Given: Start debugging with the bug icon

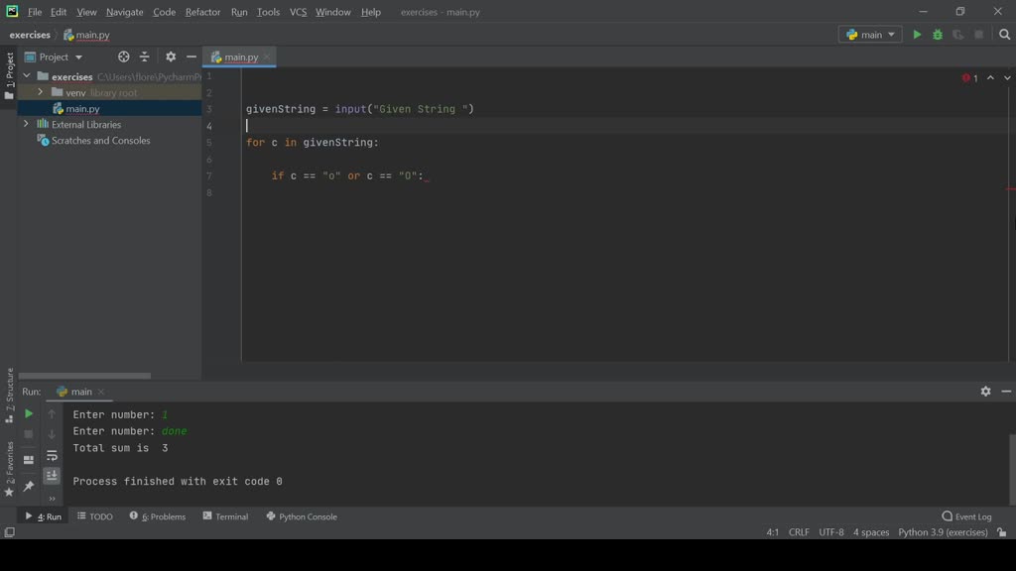Looking at the screenshot, I should [x=938, y=35].
